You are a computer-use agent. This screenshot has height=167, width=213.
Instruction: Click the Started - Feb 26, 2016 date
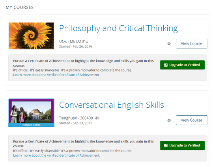coord(75,47)
